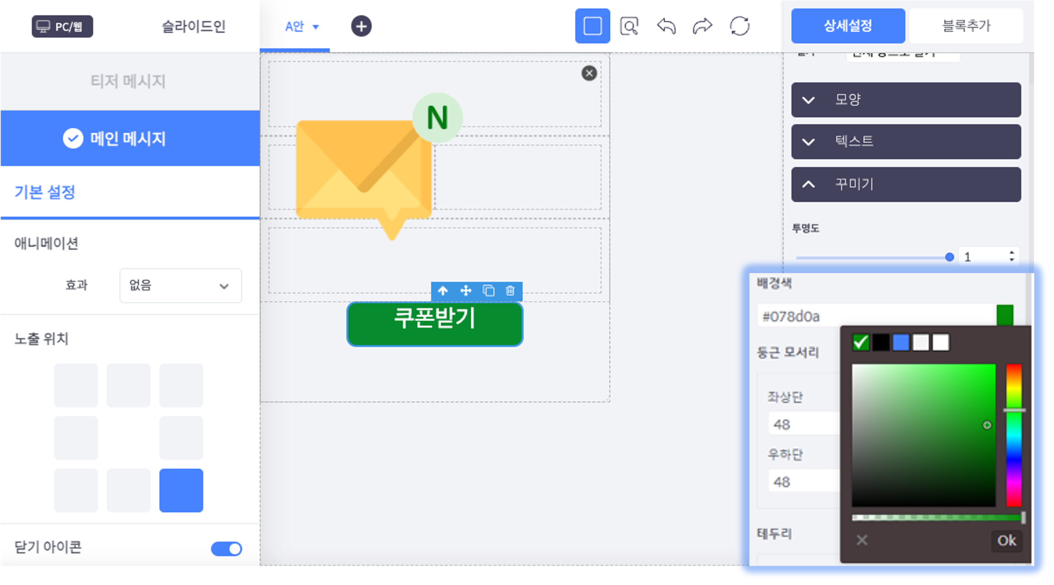Click the 쿠폰받기 green button
Image resolution: width=1054 pixels, height=585 pixels.
pos(435,324)
